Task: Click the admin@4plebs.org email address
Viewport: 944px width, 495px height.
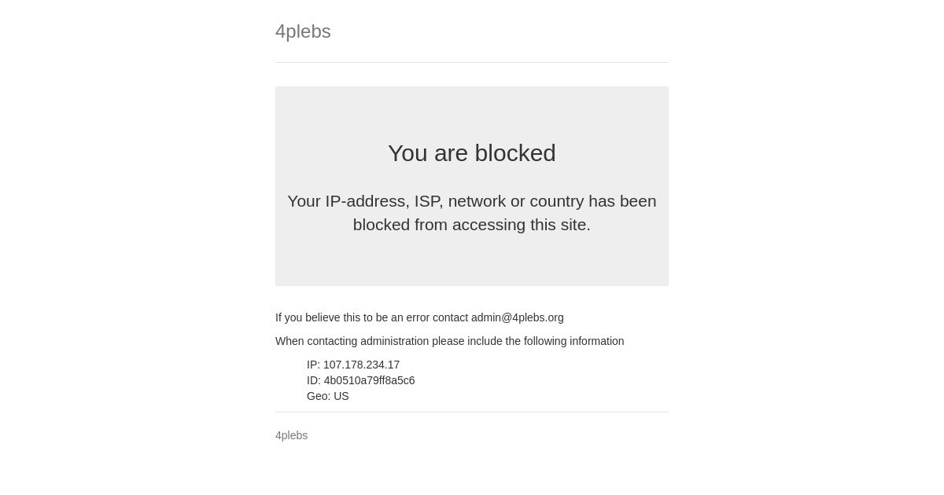Action: pyautogui.click(x=517, y=317)
